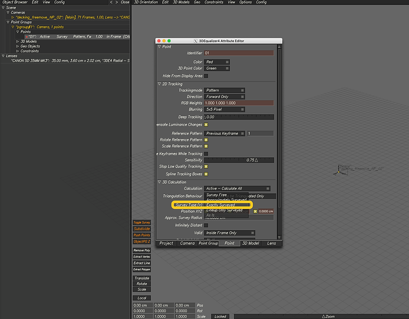The image size is (409, 319).
Task: Click the Toggle Survey button
Action: point(141,222)
